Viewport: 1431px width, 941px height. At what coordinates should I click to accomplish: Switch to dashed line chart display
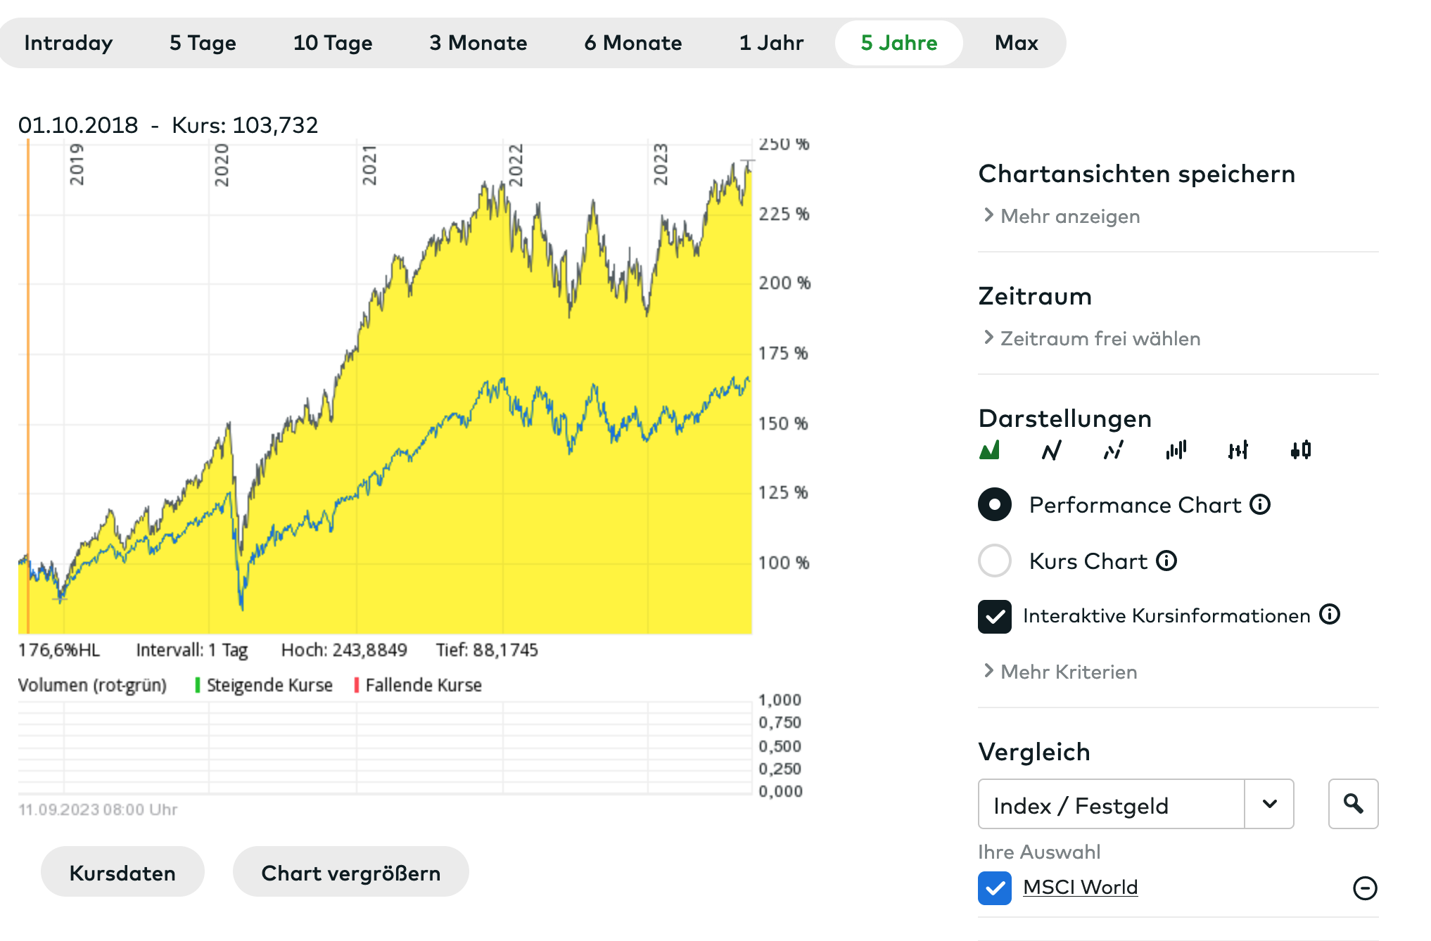tap(1113, 450)
